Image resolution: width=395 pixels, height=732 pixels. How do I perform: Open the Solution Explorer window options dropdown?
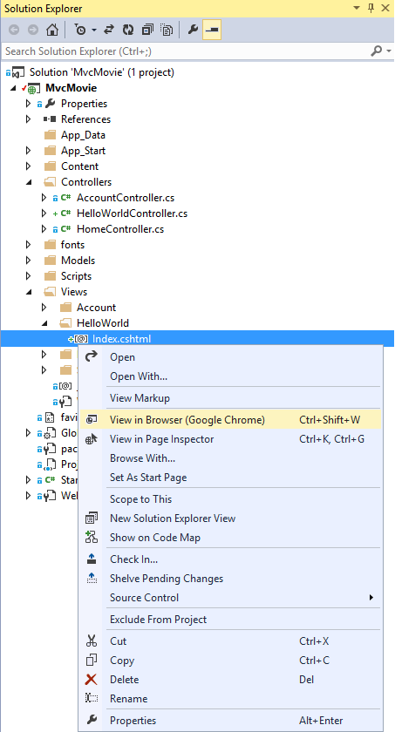click(x=357, y=8)
